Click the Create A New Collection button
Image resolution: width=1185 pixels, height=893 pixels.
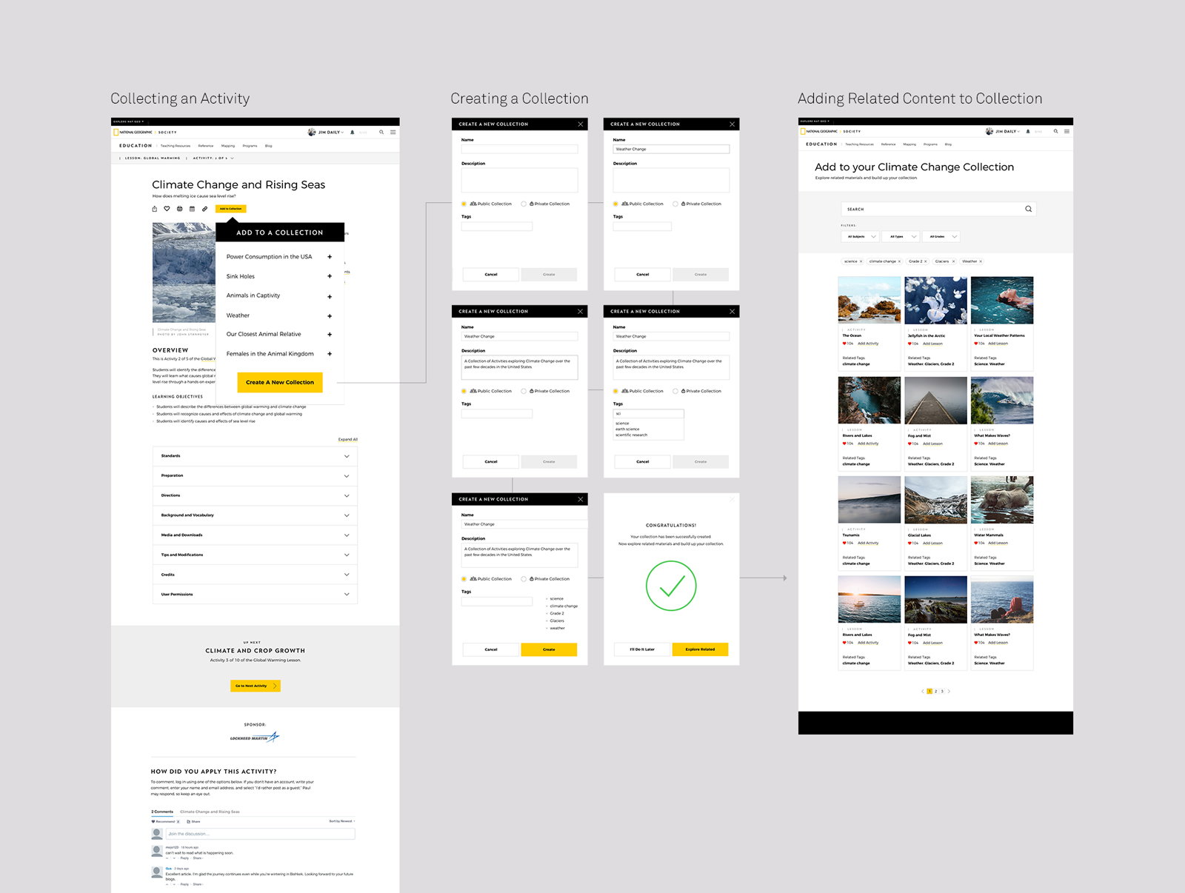tap(280, 382)
